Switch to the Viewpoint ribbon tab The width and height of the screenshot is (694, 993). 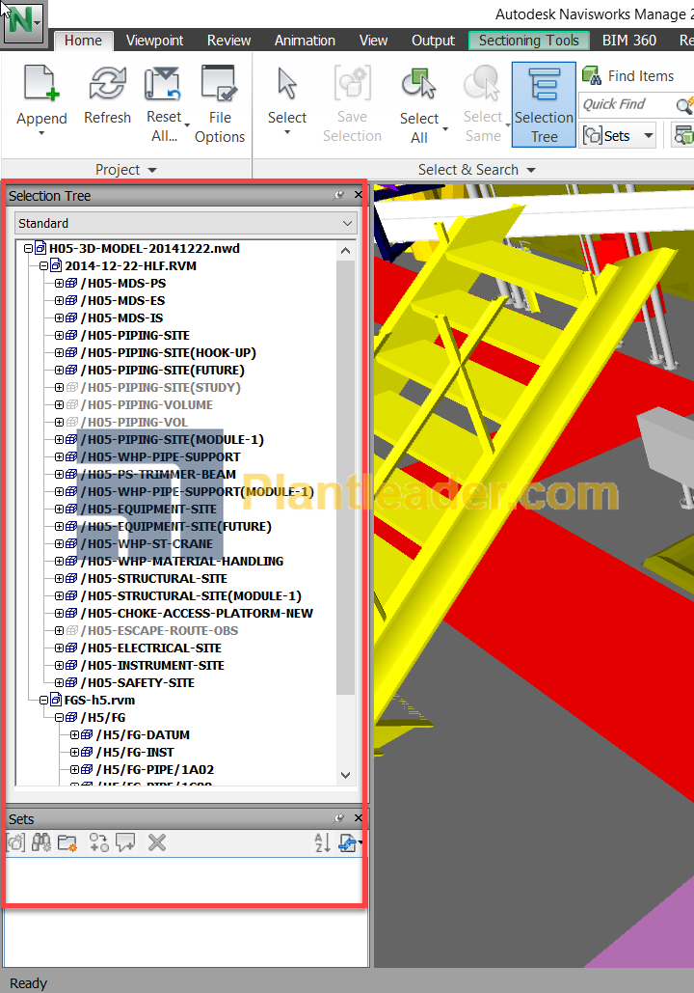tap(154, 41)
